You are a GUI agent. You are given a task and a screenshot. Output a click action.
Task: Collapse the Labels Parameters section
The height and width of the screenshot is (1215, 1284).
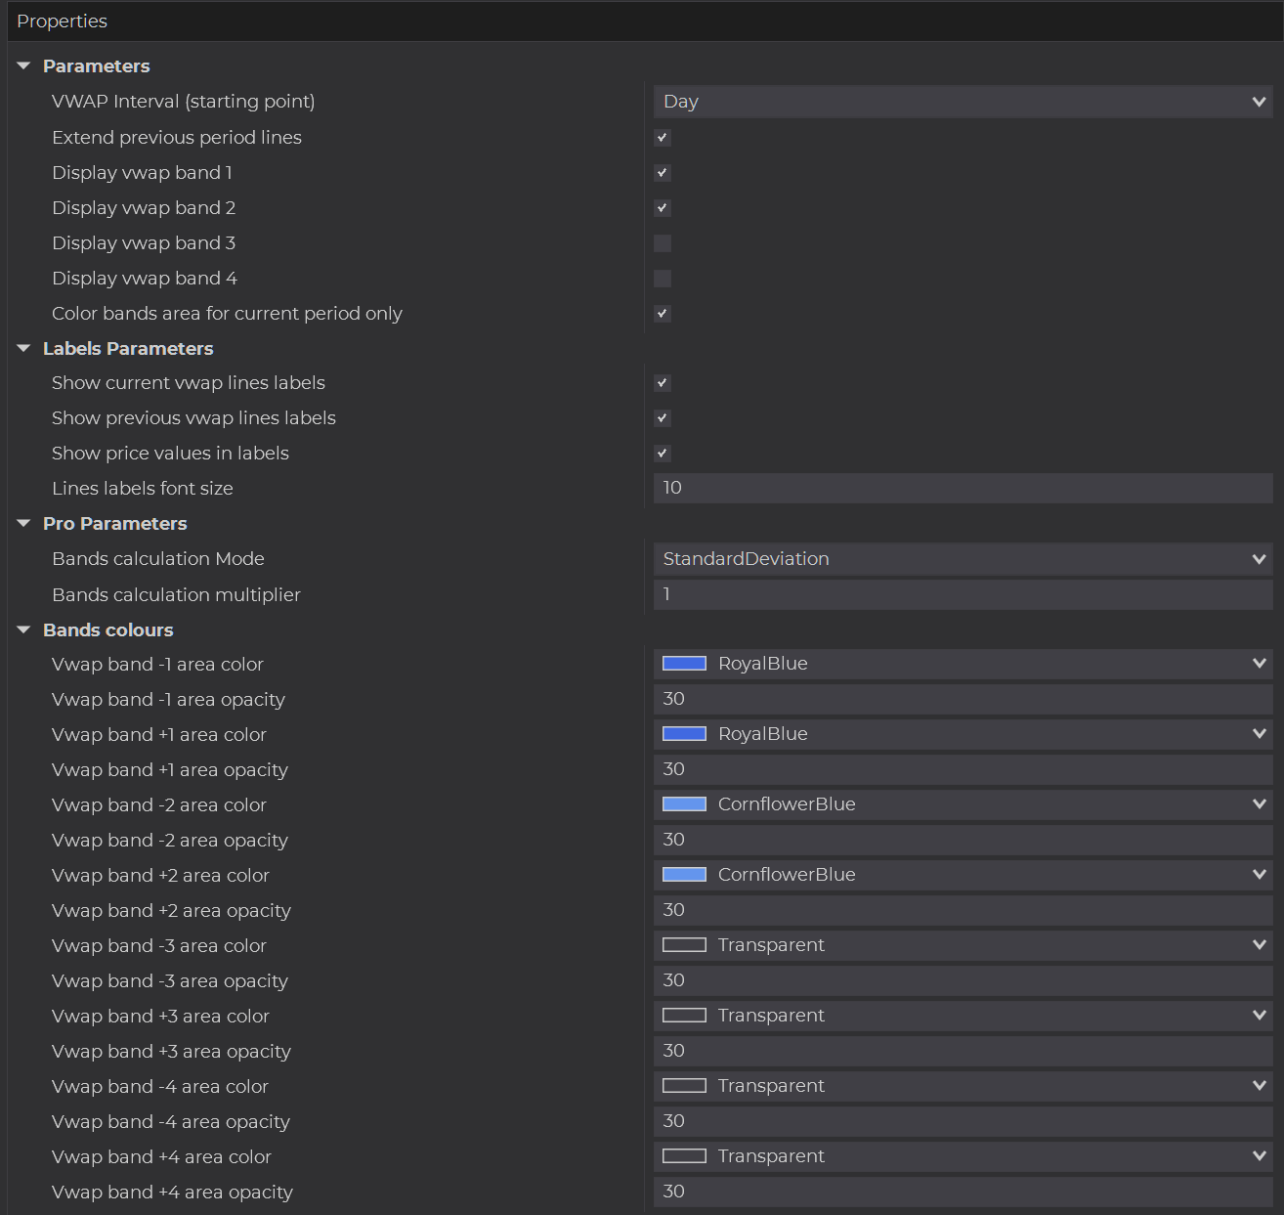(24, 349)
